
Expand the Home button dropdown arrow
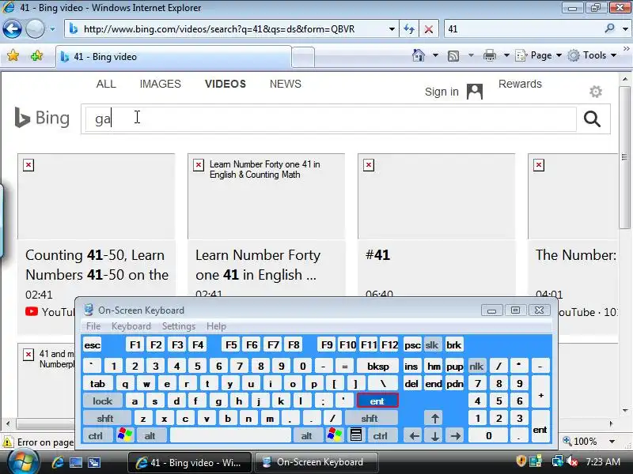click(x=436, y=55)
